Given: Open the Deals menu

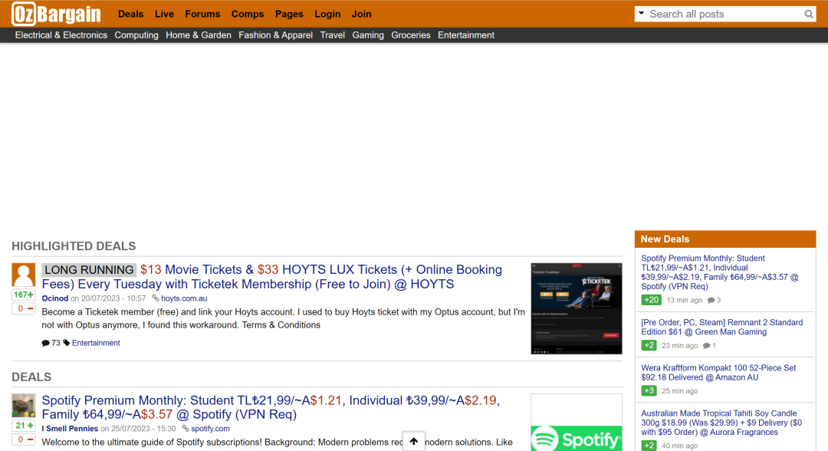Looking at the screenshot, I should 130,15.
